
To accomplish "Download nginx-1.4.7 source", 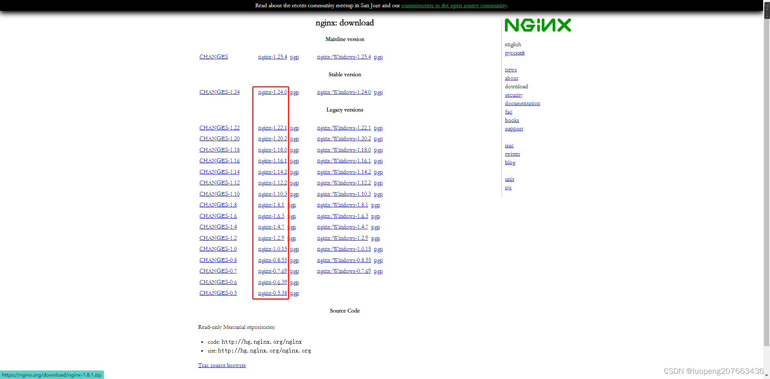I will 271,227.
